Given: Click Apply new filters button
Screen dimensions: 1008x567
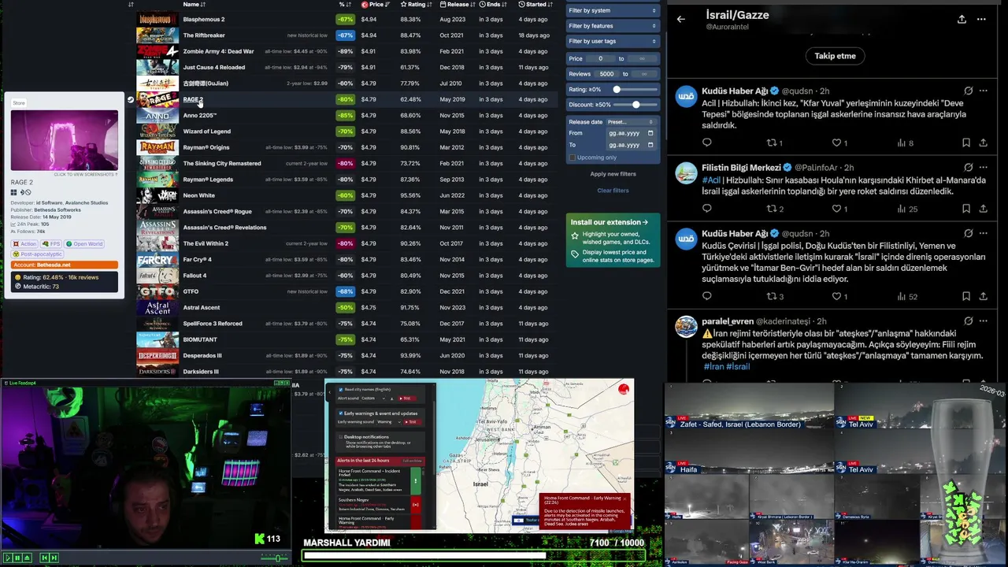Looking at the screenshot, I should pyautogui.click(x=613, y=174).
